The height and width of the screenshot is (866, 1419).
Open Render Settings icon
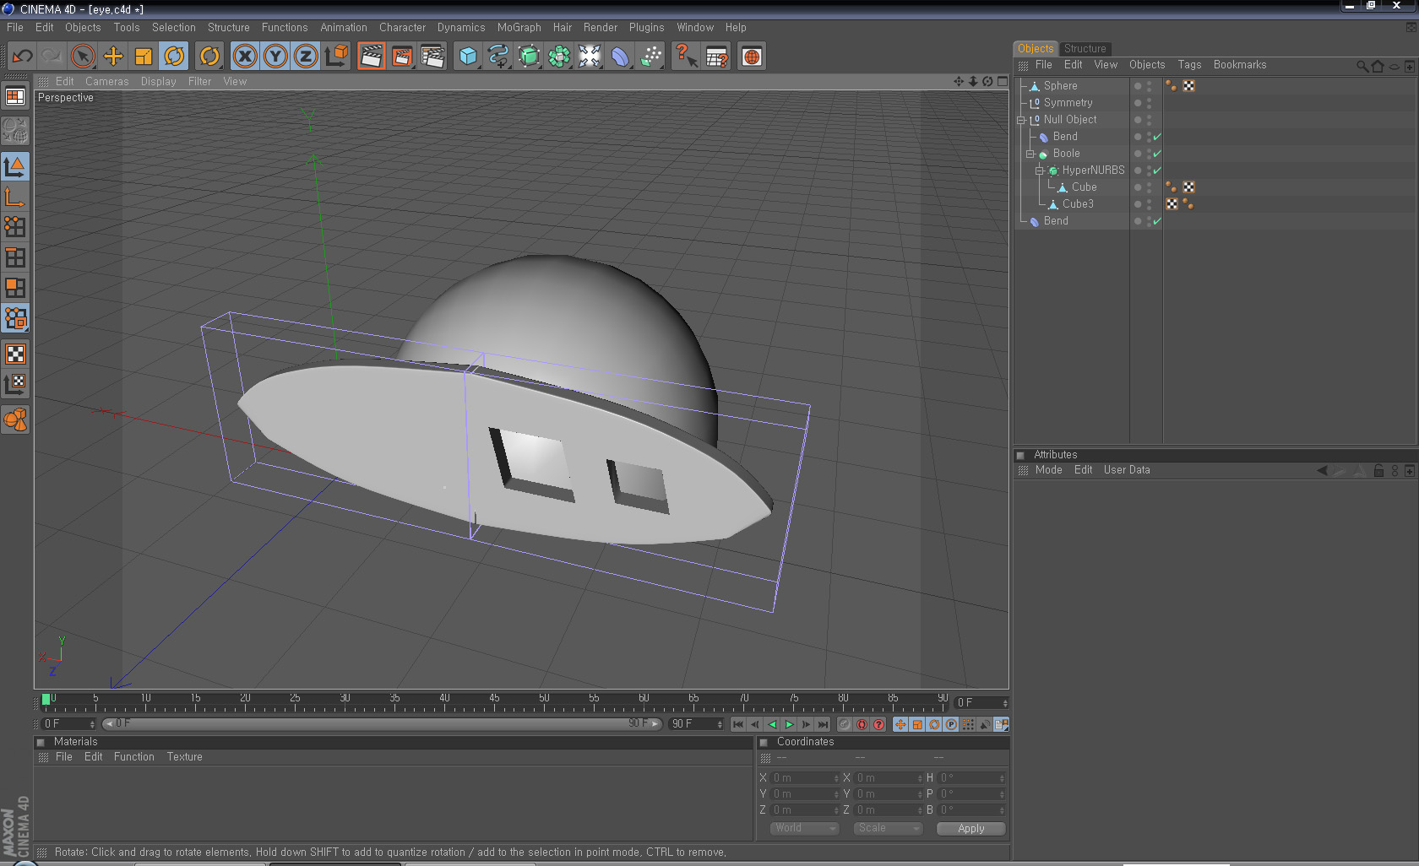click(x=432, y=57)
